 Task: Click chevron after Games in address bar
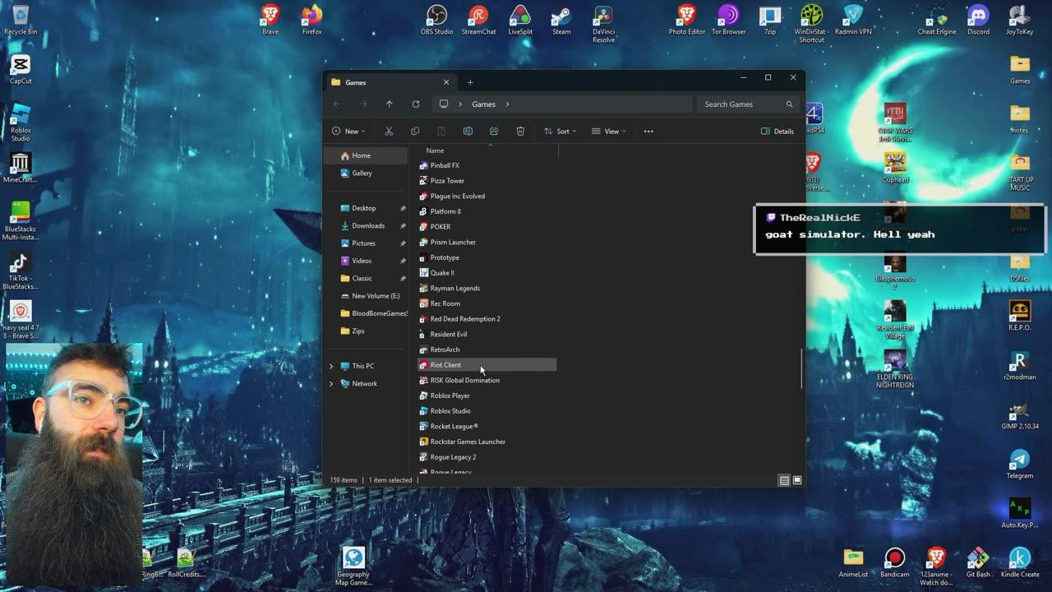pyautogui.click(x=507, y=104)
